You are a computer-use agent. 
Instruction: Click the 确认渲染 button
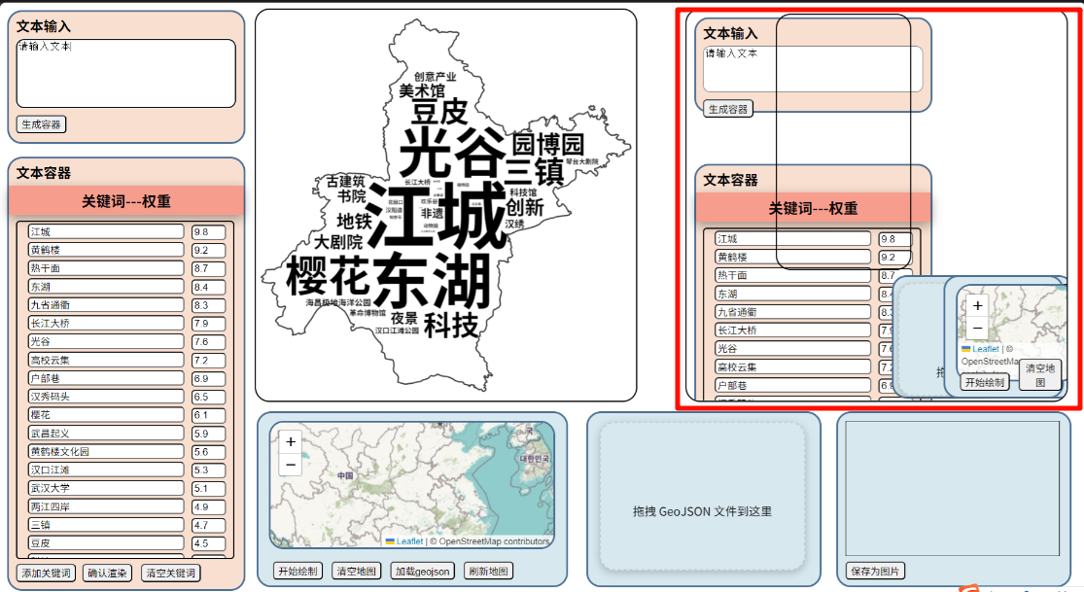point(107,573)
